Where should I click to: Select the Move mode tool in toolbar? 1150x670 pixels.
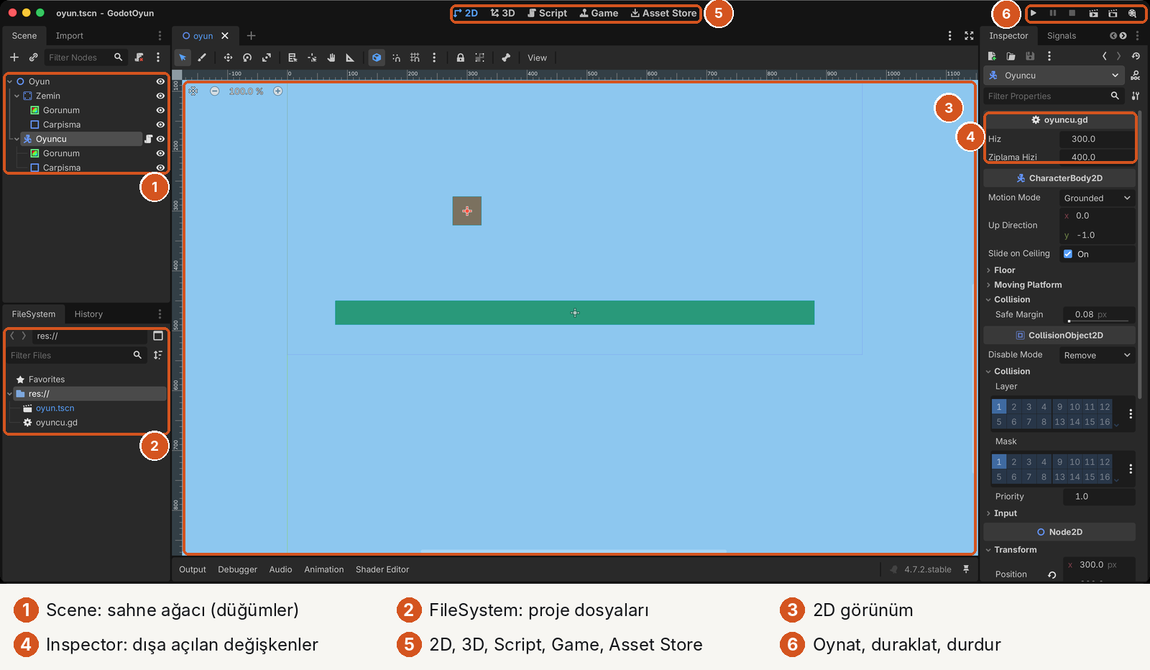point(228,58)
